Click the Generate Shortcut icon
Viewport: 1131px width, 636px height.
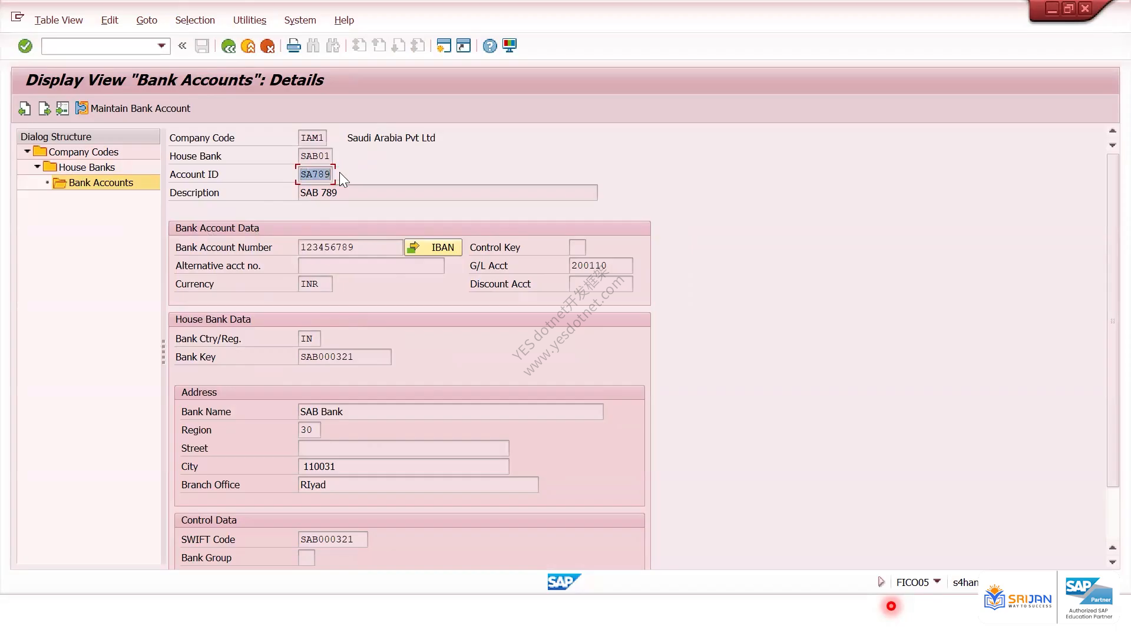click(x=464, y=46)
